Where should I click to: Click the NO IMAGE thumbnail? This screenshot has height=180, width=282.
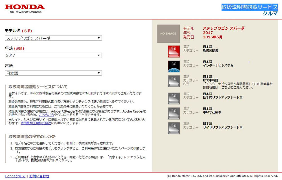pyautogui.click(x=168, y=34)
